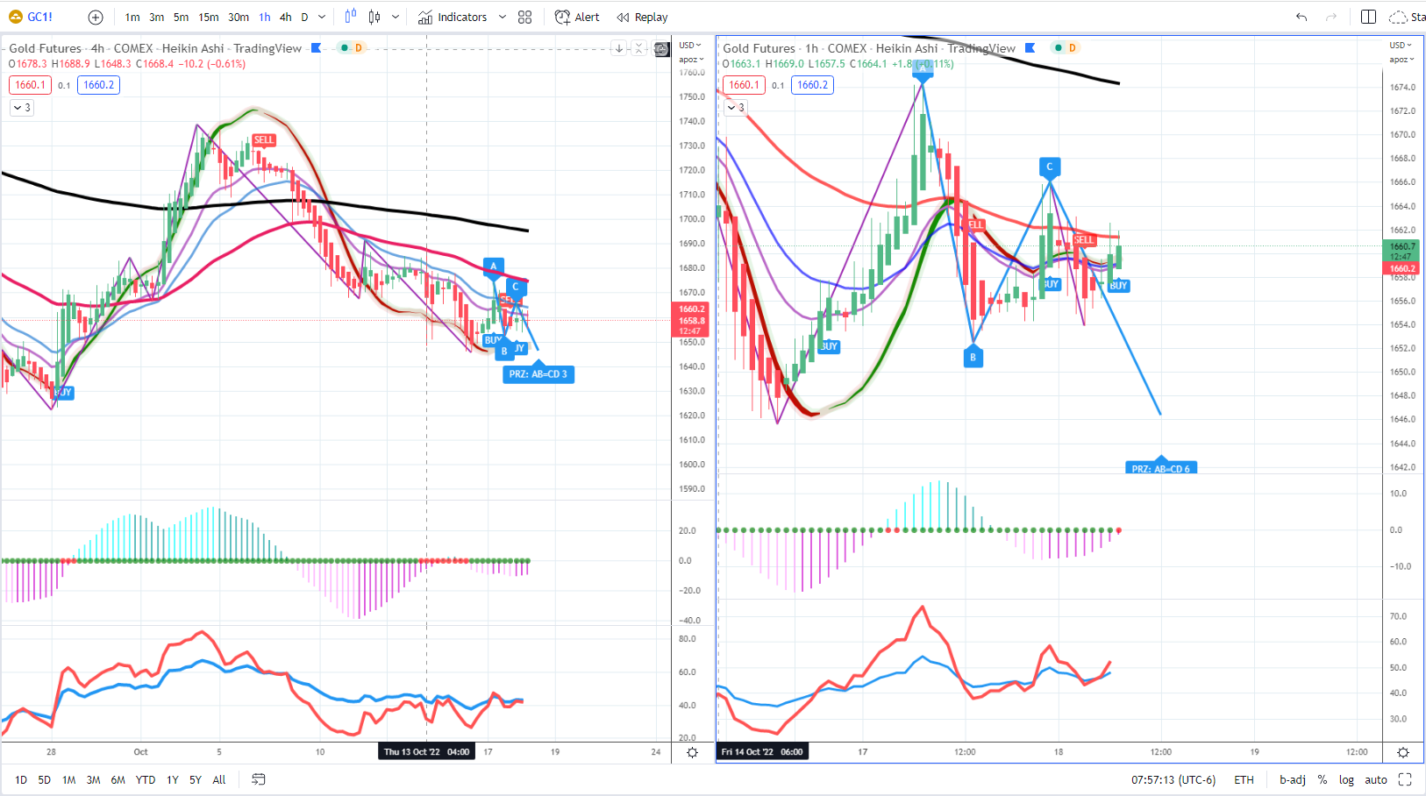Open 1h chart time axis settings gear
This screenshot has width=1426, height=796.
1403,752
